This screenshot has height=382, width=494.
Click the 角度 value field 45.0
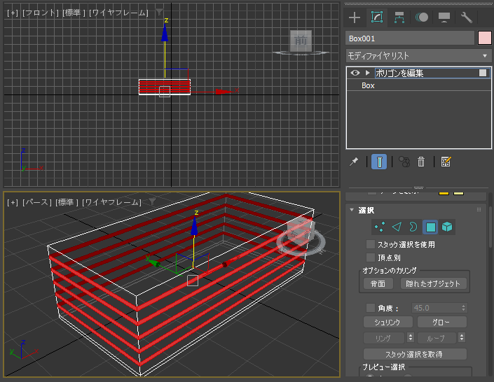pos(436,308)
